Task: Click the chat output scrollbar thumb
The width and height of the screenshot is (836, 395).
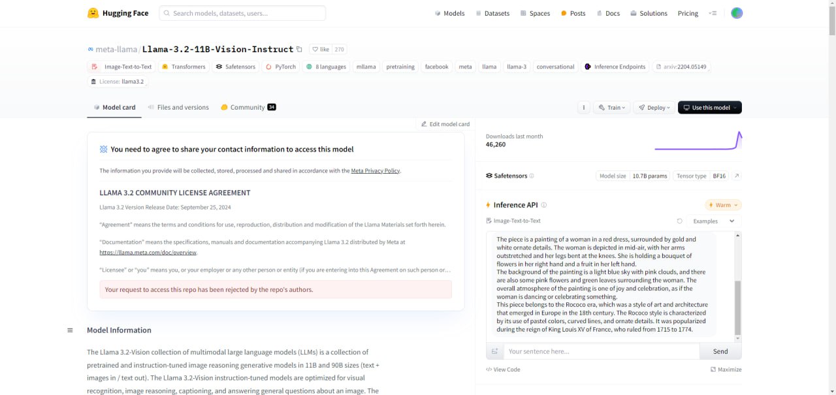Action: point(738,307)
